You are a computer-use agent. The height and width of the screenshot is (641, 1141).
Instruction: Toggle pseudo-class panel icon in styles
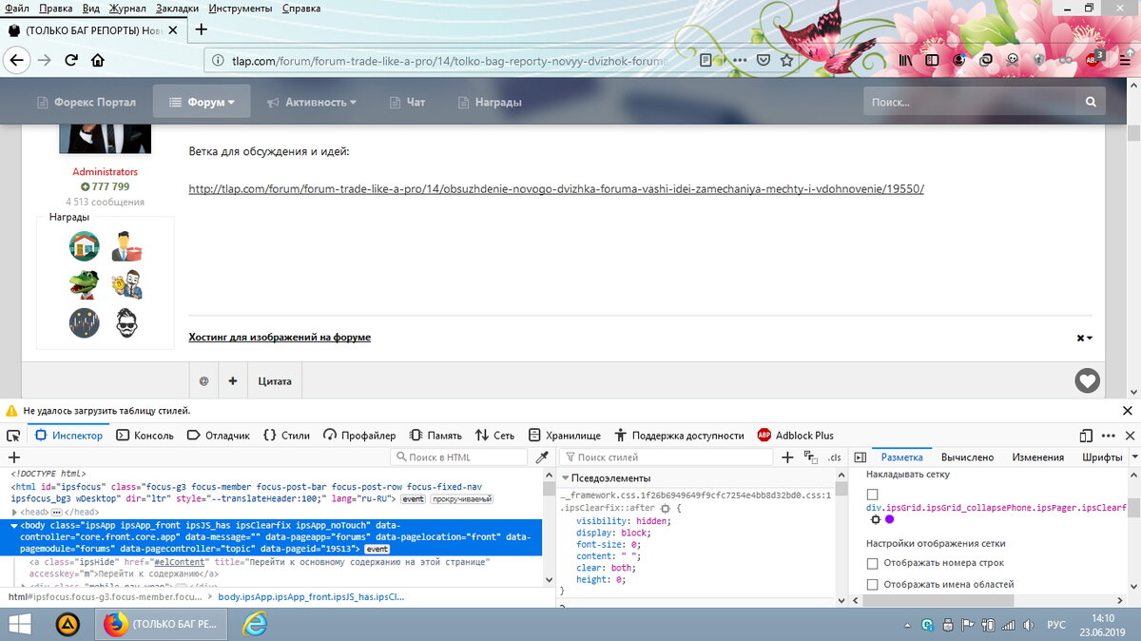[x=810, y=457]
